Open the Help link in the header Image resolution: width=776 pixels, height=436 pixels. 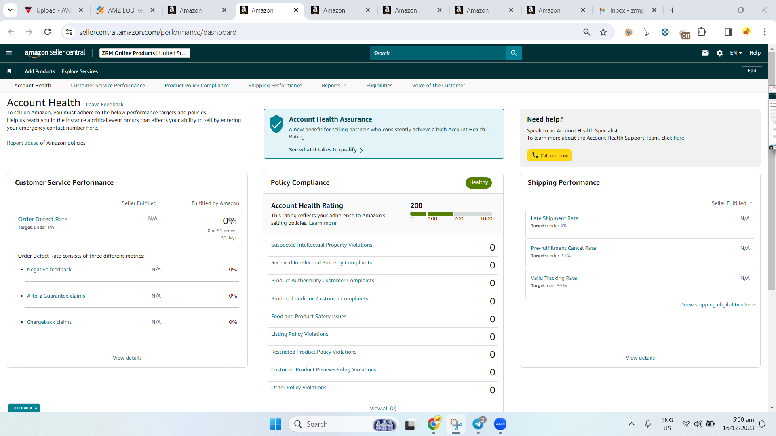pyautogui.click(x=755, y=53)
